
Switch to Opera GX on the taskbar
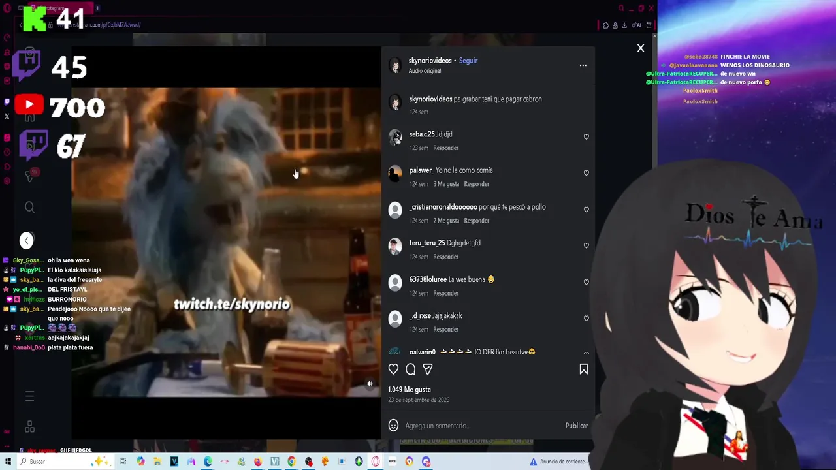tap(376, 462)
